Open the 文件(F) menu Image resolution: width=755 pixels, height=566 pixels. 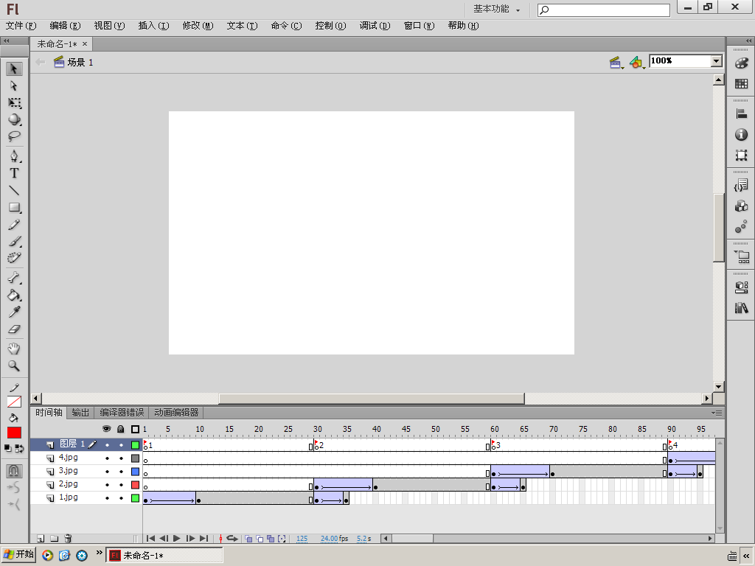(21, 26)
